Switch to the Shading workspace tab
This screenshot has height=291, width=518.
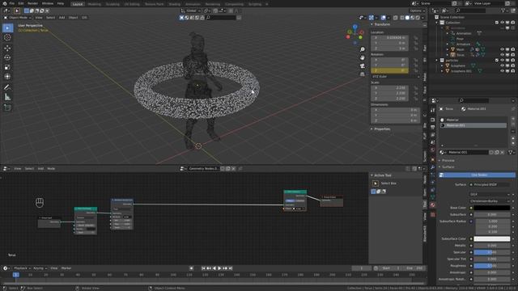pyautogui.click(x=175, y=4)
